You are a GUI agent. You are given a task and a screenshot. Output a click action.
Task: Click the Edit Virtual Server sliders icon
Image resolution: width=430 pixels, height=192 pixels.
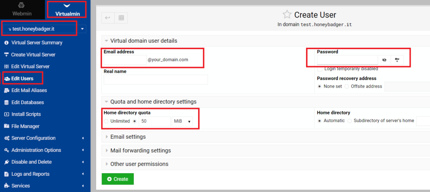point(7,67)
